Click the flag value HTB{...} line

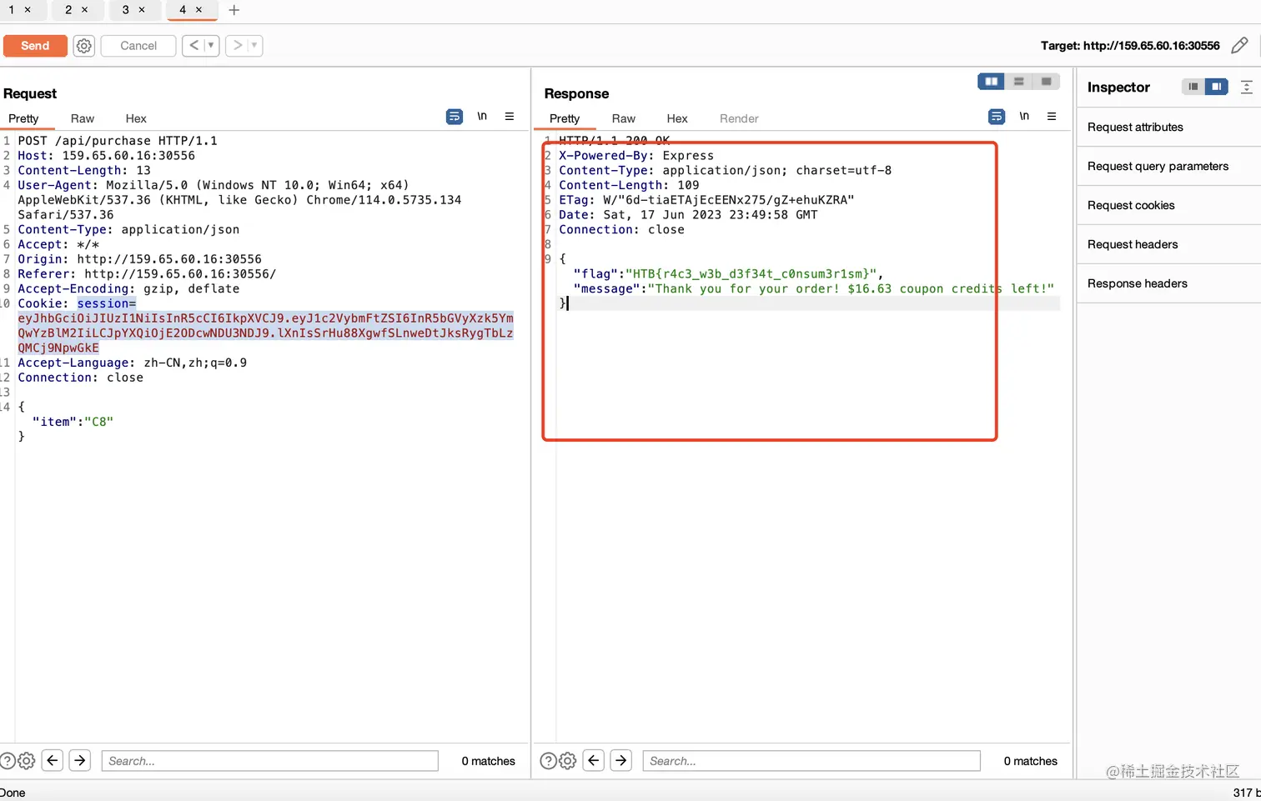(x=728, y=274)
